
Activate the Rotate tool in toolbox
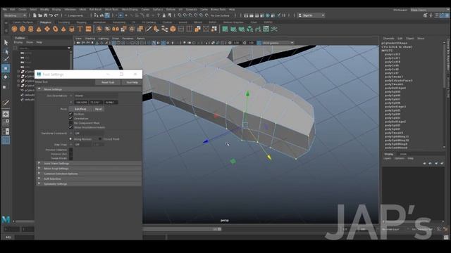pos(6,77)
